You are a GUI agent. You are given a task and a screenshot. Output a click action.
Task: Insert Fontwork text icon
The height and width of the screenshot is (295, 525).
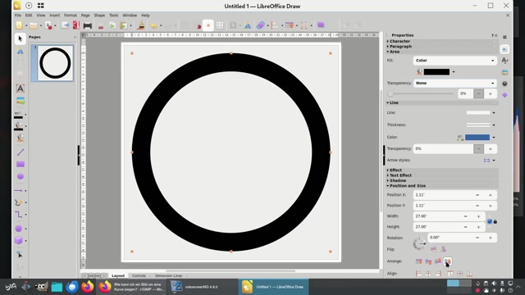pos(248,25)
